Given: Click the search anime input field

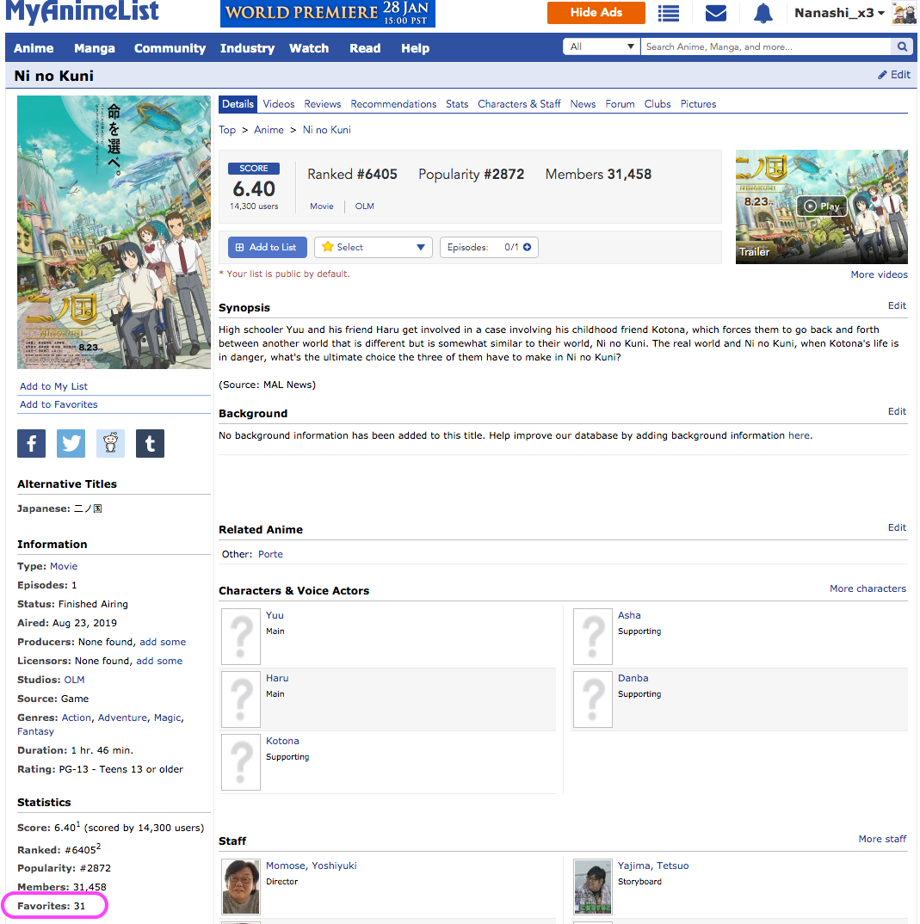Looking at the screenshot, I should point(764,47).
